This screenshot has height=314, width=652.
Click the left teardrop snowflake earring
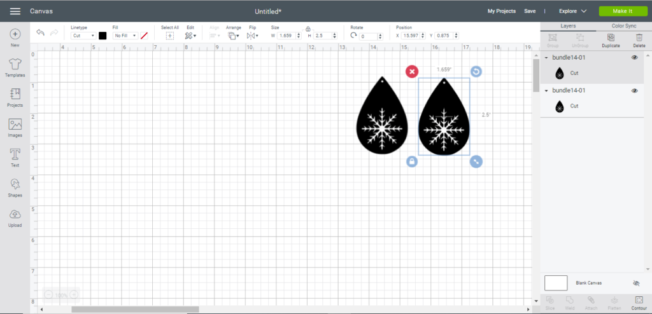(382, 115)
